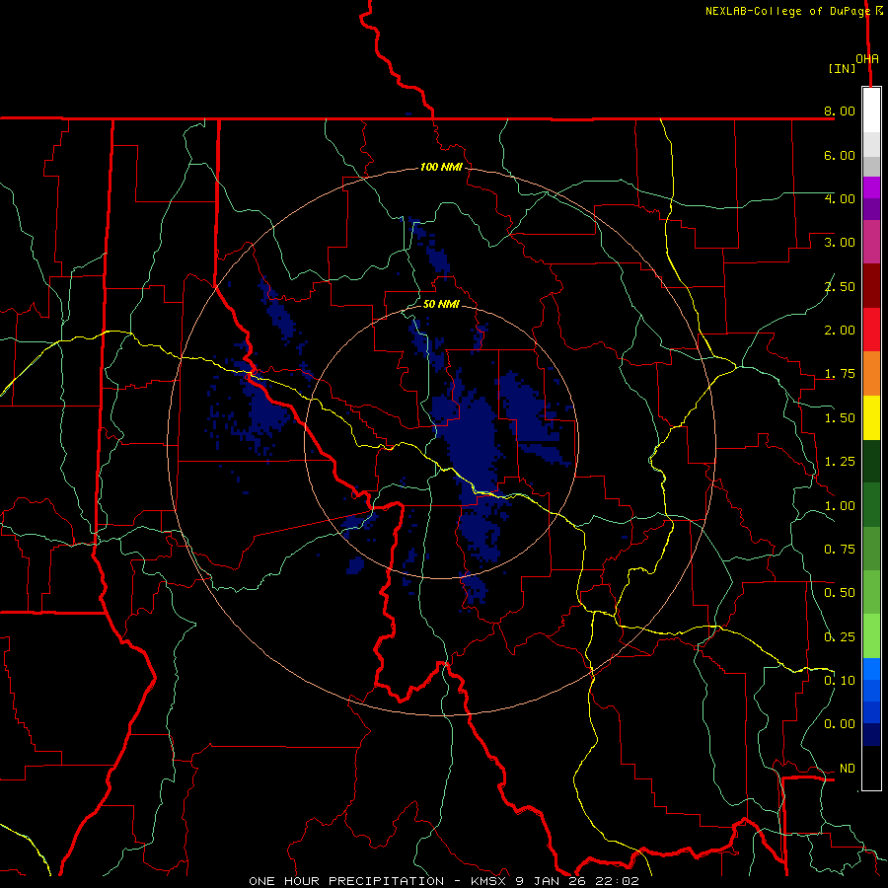
Task: Click the 0.00 legend value
Action: pyautogui.click(x=840, y=724)
